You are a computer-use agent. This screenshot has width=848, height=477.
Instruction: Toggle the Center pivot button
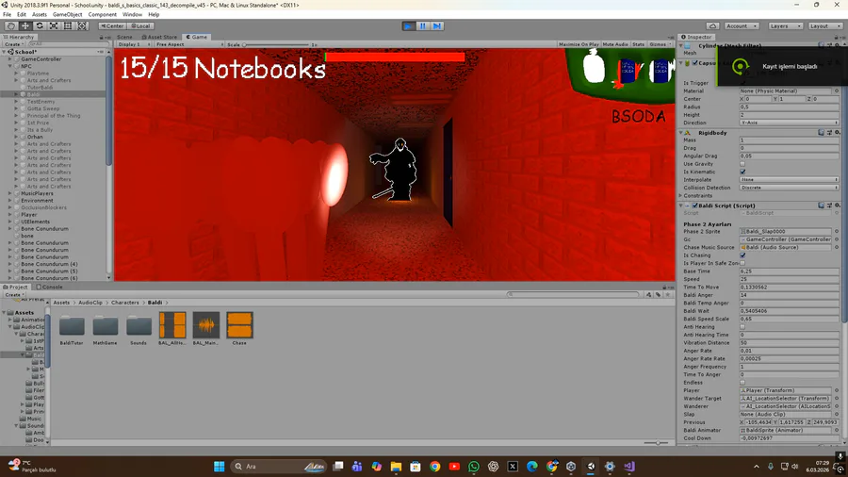coord(112,26)
